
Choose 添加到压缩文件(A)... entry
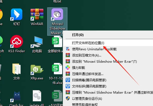coord(108,55)
